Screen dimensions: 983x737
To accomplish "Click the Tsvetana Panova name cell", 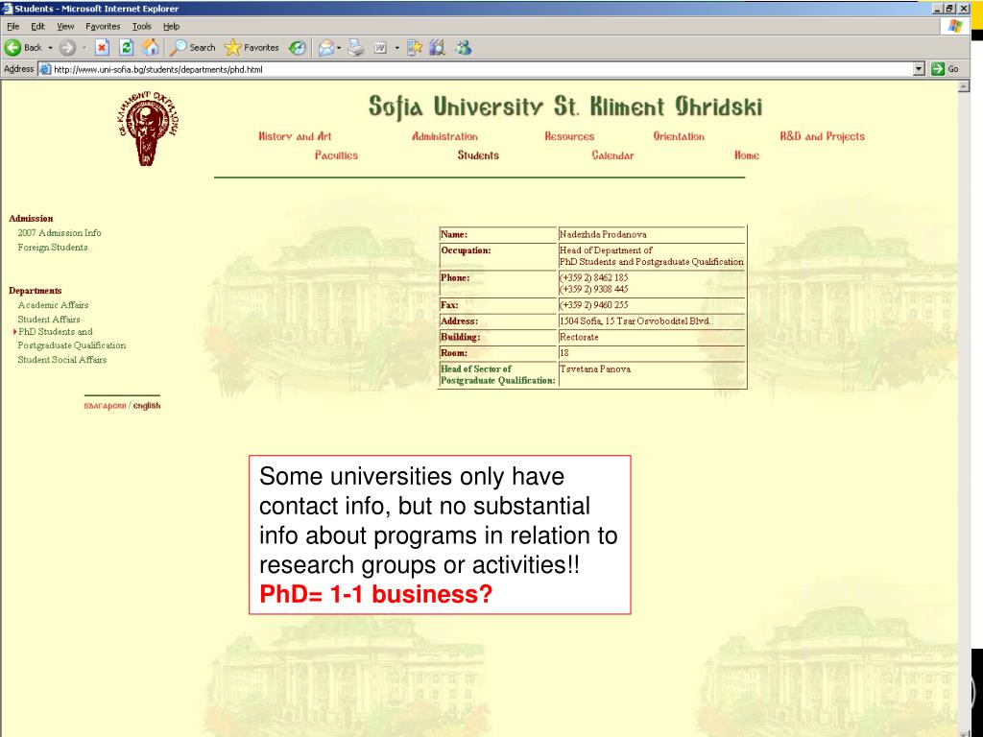I will [x=652, y=375].
